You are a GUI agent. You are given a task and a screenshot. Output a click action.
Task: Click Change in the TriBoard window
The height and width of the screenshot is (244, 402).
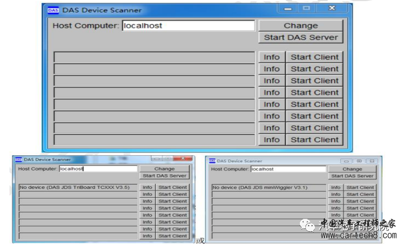pos(164,169)
